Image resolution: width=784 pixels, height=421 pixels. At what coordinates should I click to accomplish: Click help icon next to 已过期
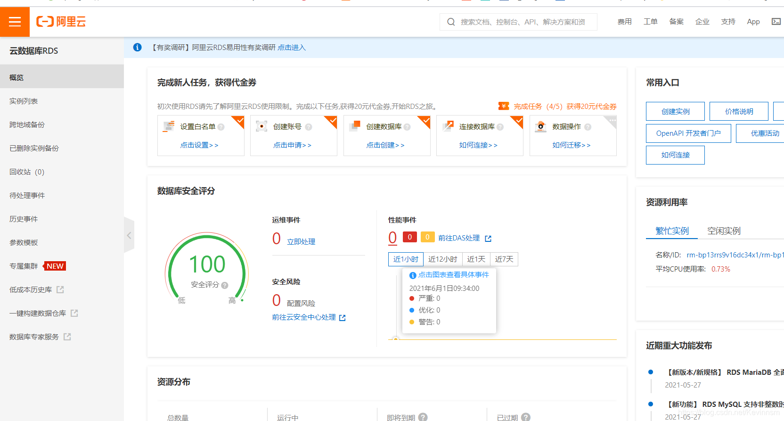[x=526, y=417]
